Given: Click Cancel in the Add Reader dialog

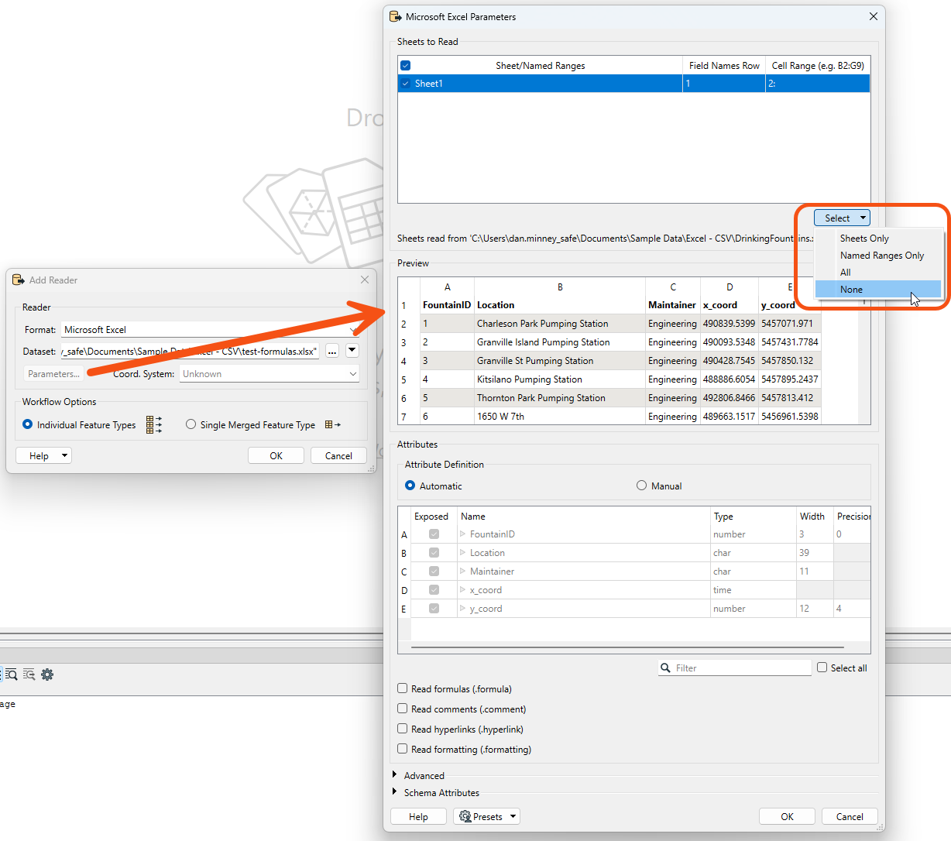Looking at the screenshot, I should (x=338, y=455).
